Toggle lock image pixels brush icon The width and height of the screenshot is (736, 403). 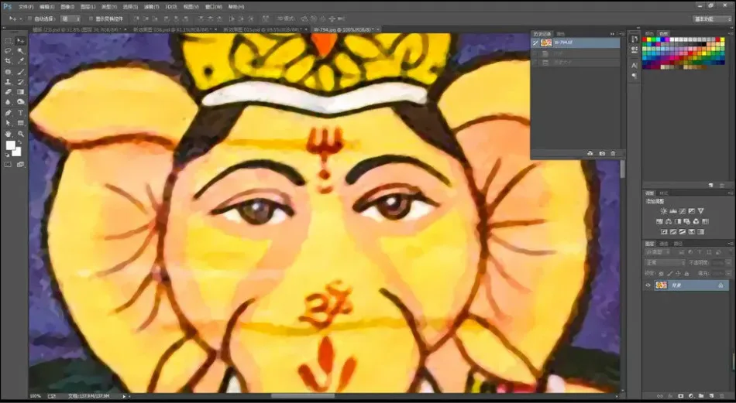point(670,273)
